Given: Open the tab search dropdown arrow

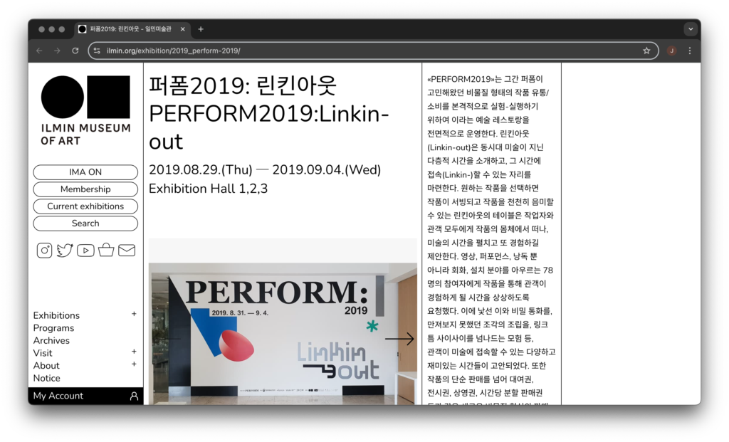Looking at the screenshot, I should point(690,29).
